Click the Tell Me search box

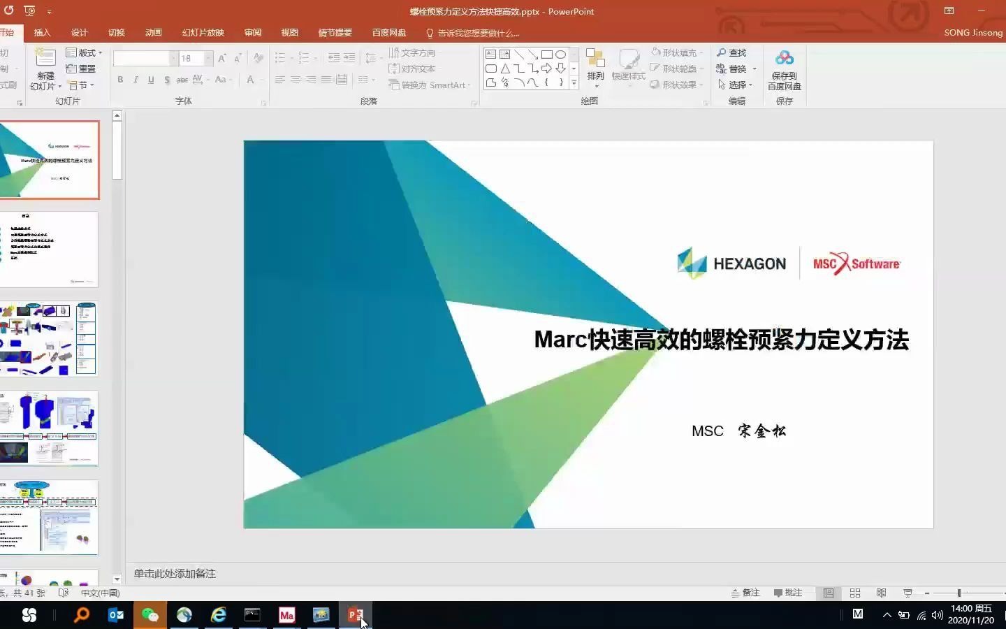(x=474, y=33)
